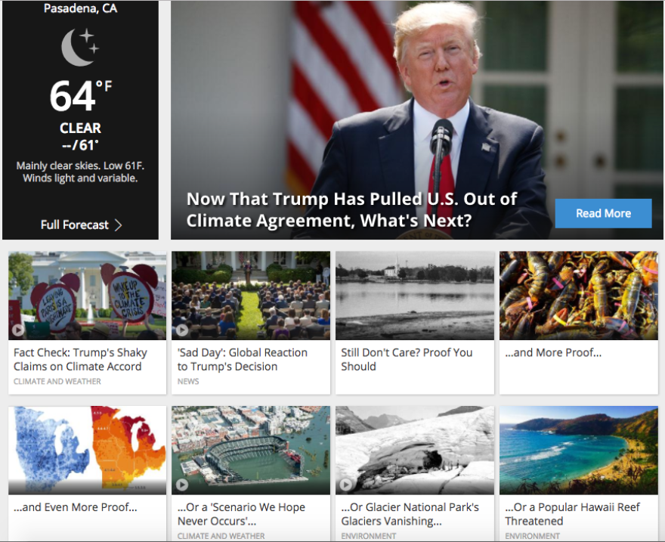The image size is (665, 542).
Task: Open the lobster pile thumbnail
Action: pos(579,295)
